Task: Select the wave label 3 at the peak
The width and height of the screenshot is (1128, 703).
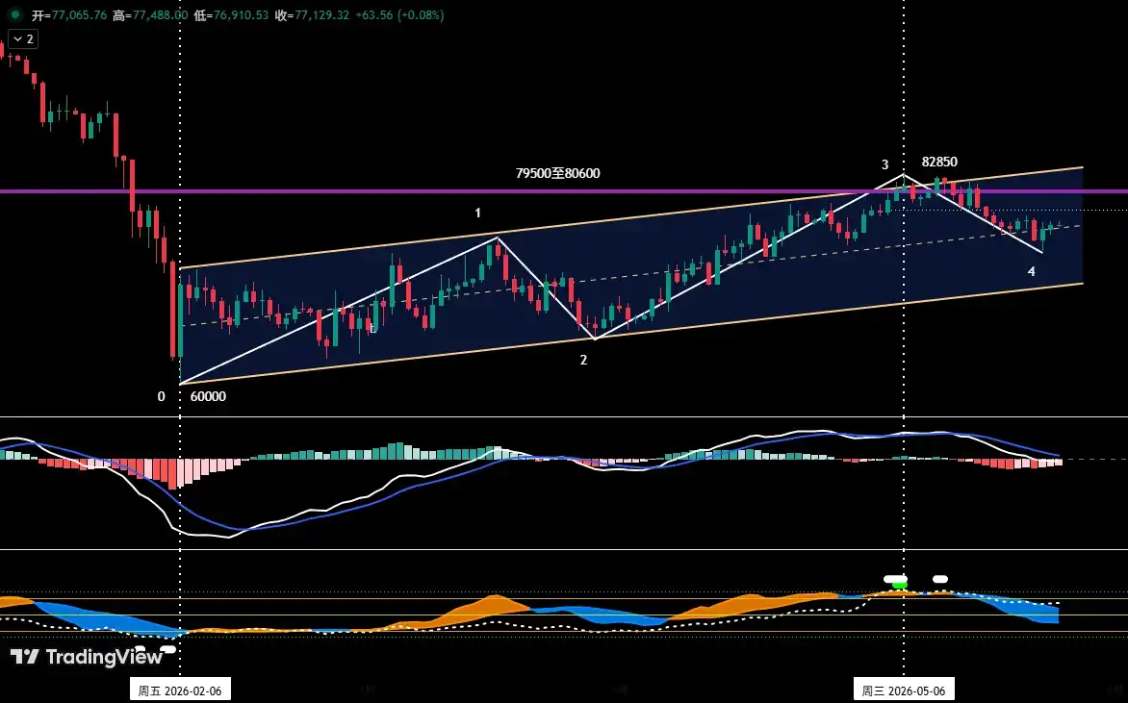Action: click(x=884, y=164)
